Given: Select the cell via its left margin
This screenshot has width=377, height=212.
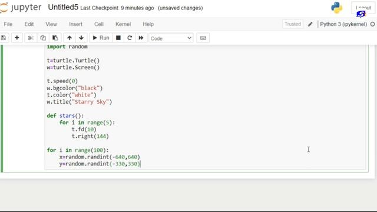Looking at the screenshot, I should click(x=23, y=108).
